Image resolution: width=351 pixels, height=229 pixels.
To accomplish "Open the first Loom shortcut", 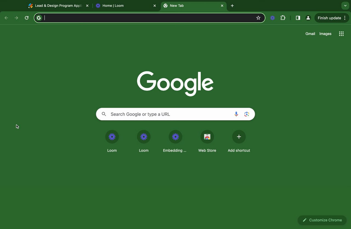I will [x=112, y=141].
